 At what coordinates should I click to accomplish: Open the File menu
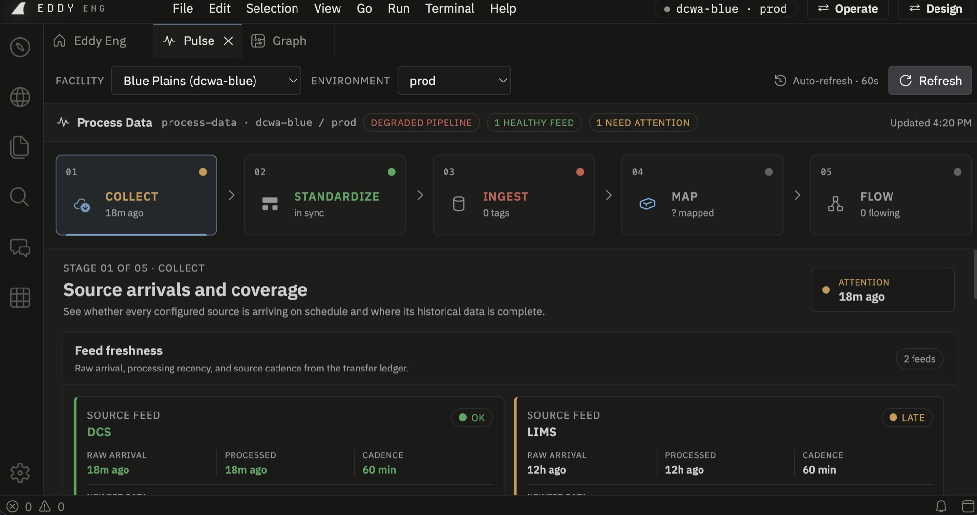coord(183,8)
